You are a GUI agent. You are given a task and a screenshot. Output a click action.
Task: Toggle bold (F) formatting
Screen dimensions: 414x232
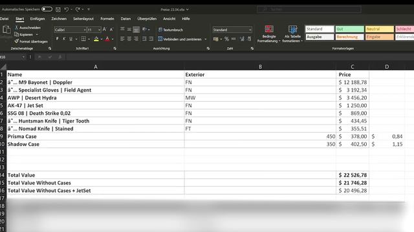[57, 39]
